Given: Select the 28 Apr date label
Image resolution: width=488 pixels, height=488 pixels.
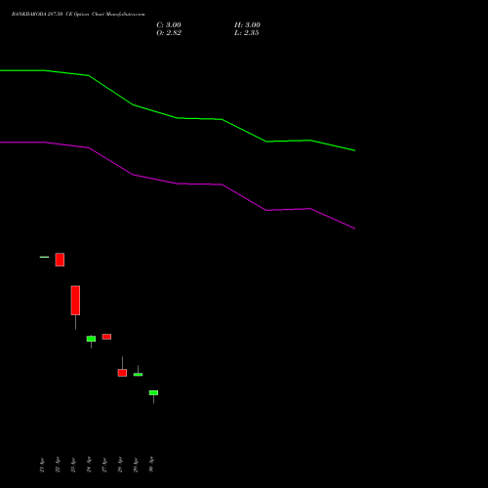Looking at the screenshot, I should point(120,465).
